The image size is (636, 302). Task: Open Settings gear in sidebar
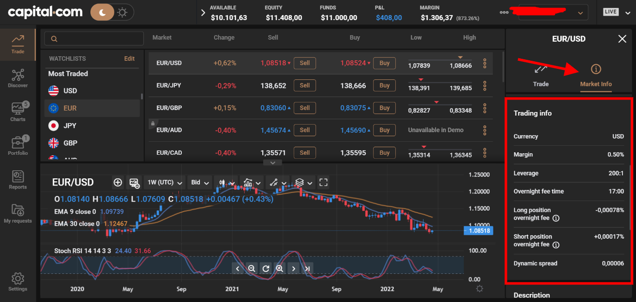click(x=18, y=281)
